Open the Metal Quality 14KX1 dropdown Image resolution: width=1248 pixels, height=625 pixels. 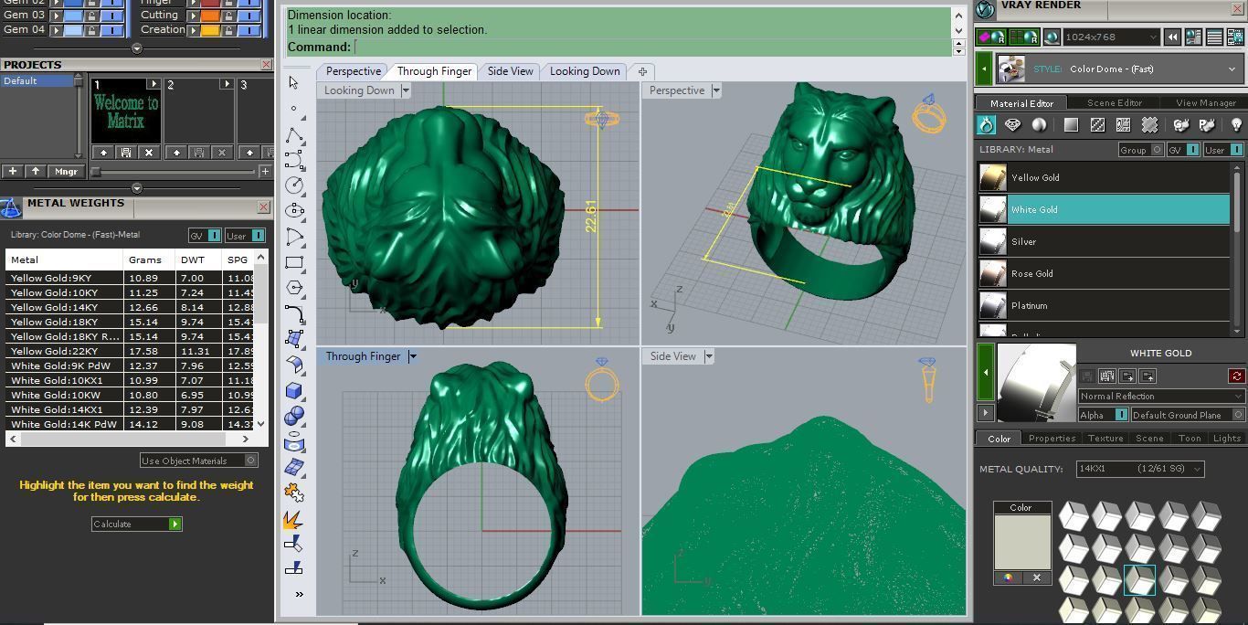coord(1140,469)
